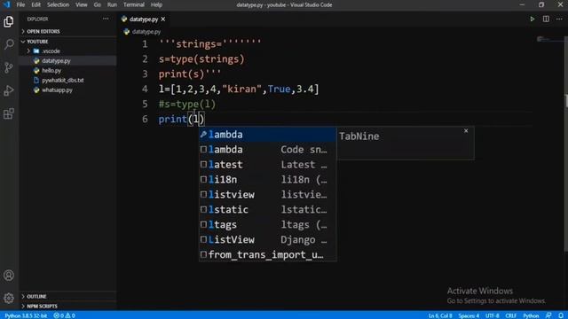This screenshot has height=319, width=568.
Task: Close the TabNine suggestion details panel
Action: pyautogui.click(x=466, y=130)
